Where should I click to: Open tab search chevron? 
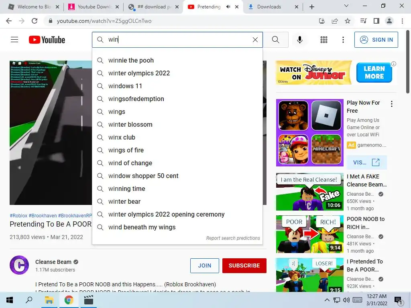click(x=346, y=6)
